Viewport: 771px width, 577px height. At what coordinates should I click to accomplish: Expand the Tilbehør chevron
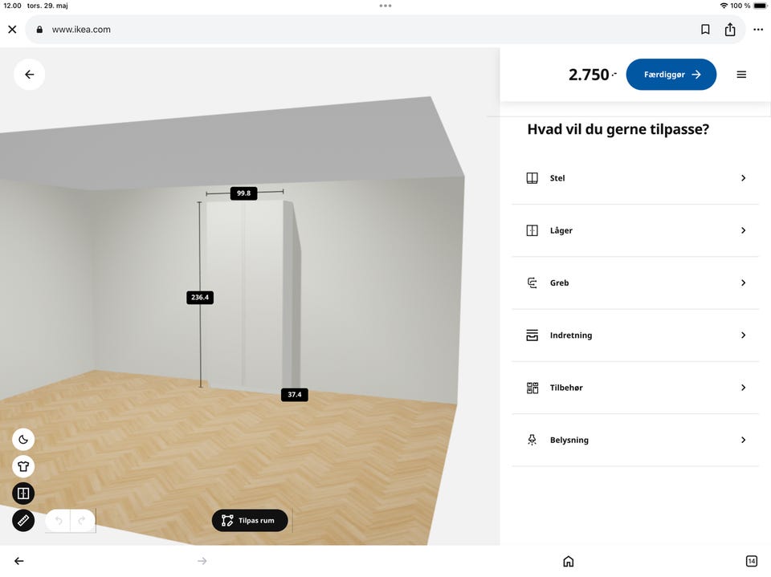(744, 388)
